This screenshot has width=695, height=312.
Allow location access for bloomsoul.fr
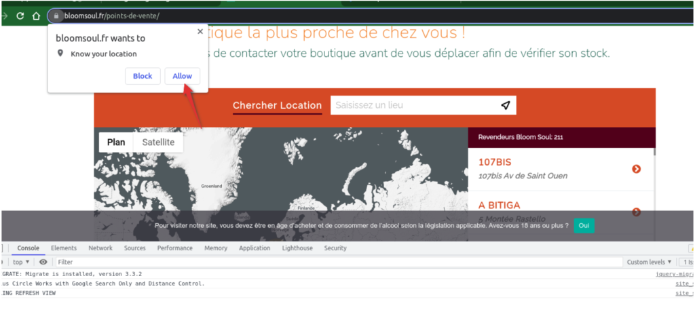point(182,76)
